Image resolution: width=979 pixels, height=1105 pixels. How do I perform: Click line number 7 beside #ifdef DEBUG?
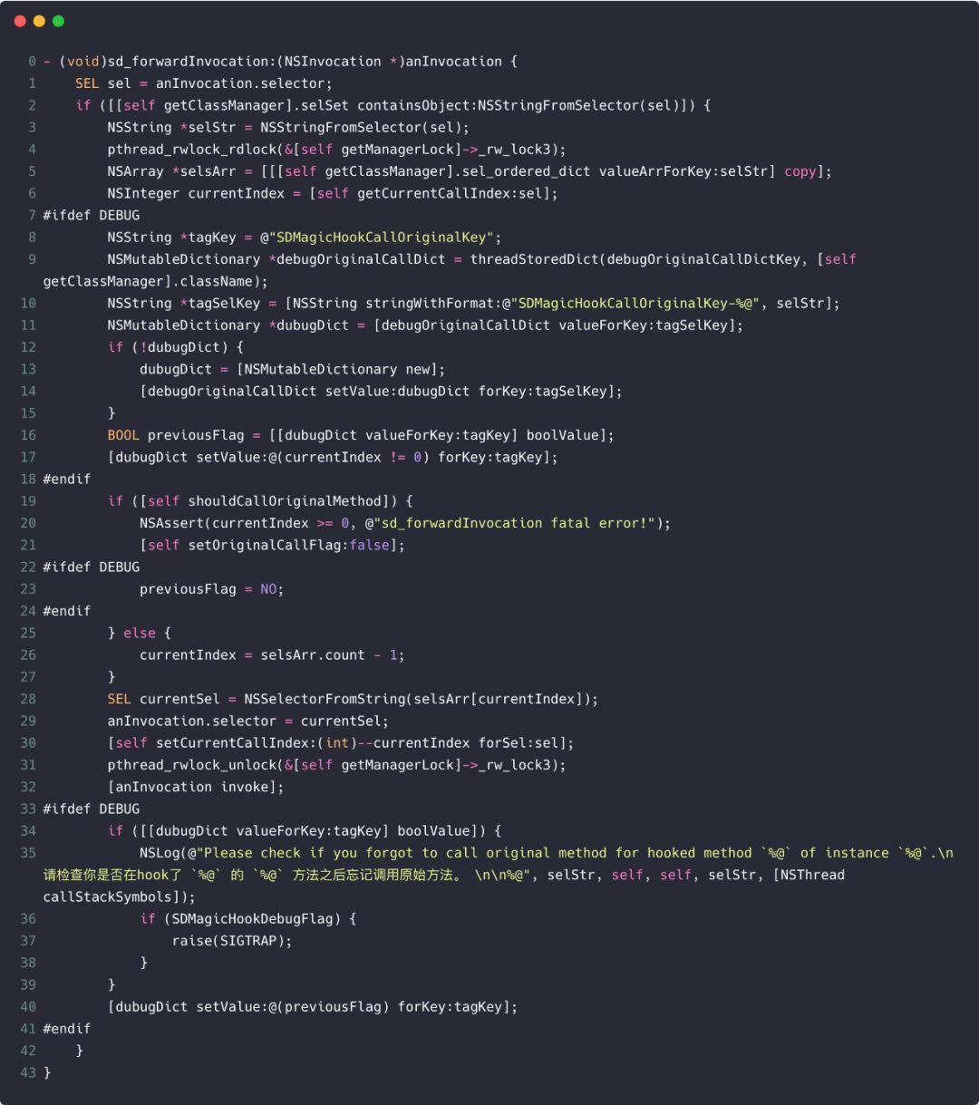click(x=32, y=216)
